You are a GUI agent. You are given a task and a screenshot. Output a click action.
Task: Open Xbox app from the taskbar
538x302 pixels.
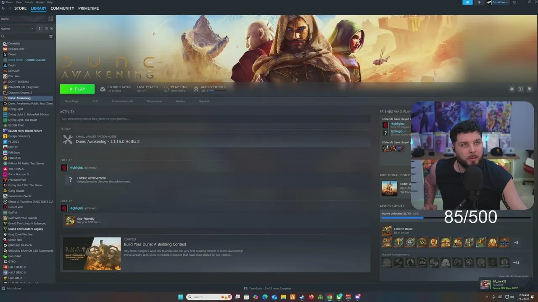pyautogui.click(x=339, y=297)
